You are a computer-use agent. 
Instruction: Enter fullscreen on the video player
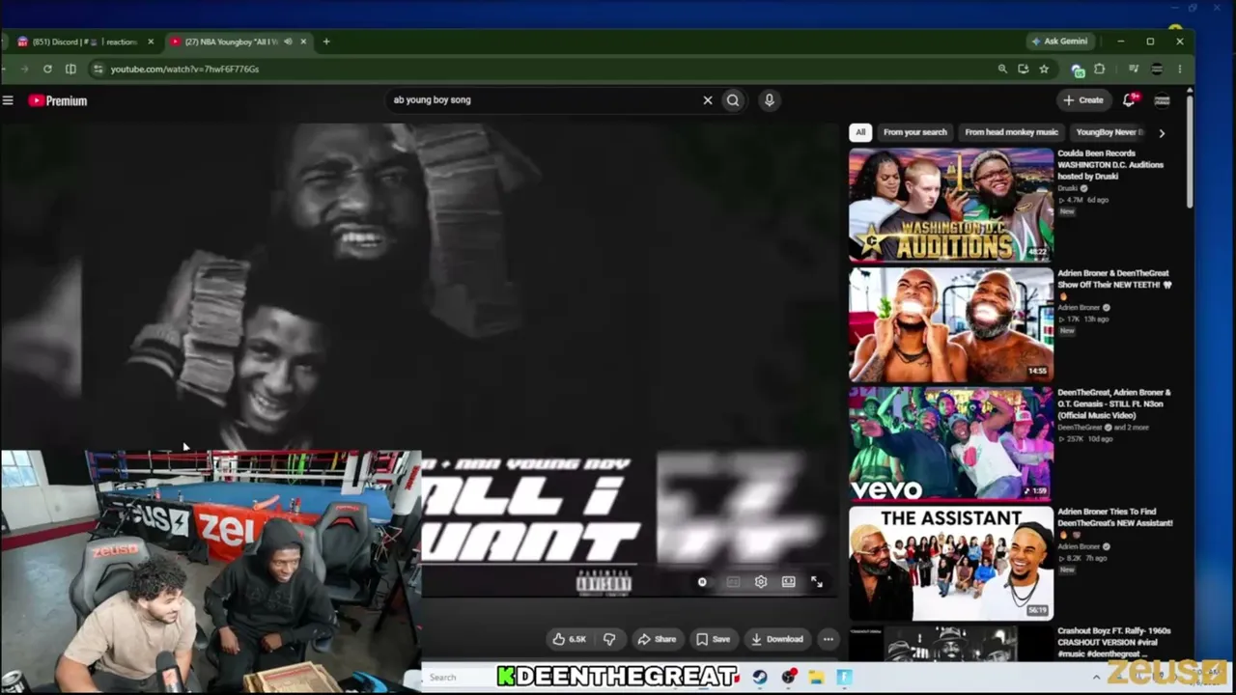pos(817,582)
